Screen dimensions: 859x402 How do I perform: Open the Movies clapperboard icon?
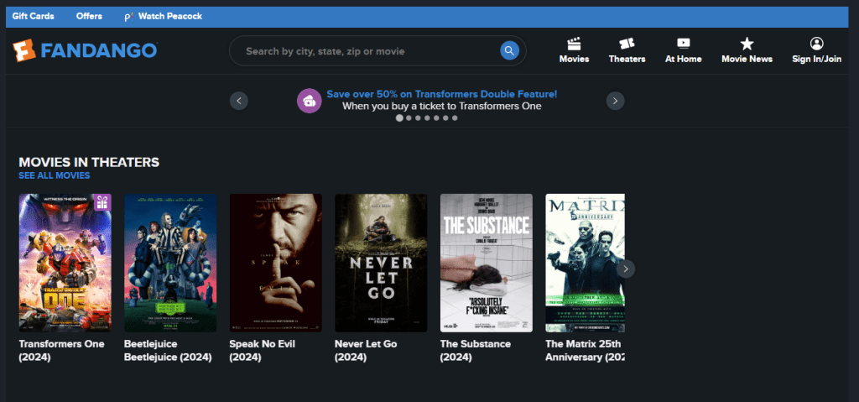(x=574, y=44)
